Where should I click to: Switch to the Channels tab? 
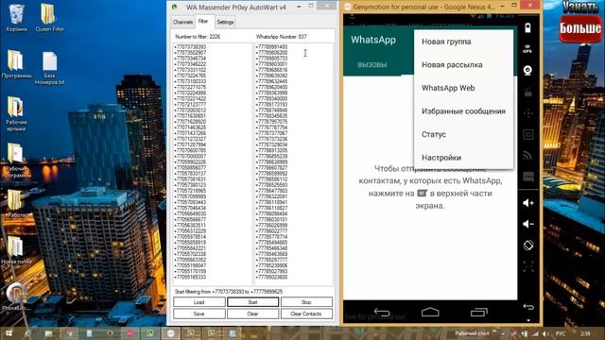coord(182,22)
